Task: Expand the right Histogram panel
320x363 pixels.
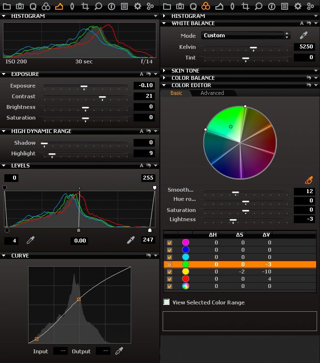Action: (164, 16)
